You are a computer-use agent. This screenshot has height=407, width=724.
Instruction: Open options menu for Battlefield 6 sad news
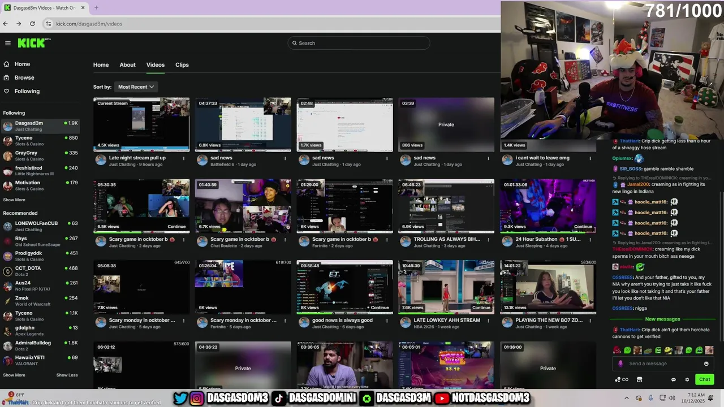286,158
